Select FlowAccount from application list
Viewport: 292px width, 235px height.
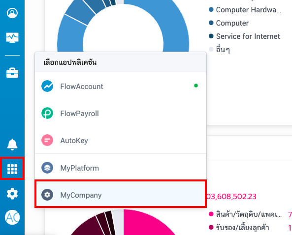(121, 86)
